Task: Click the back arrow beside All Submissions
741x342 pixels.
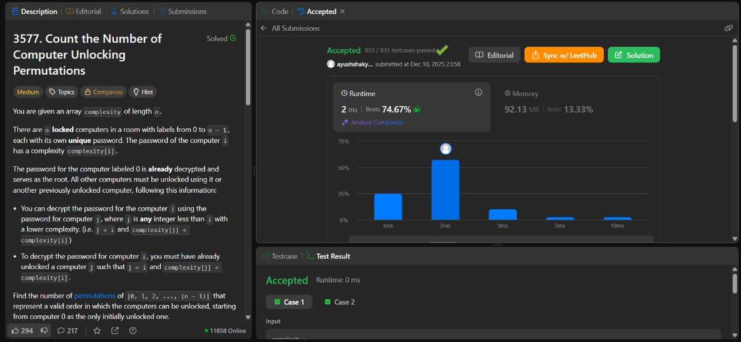Action: 264,28
